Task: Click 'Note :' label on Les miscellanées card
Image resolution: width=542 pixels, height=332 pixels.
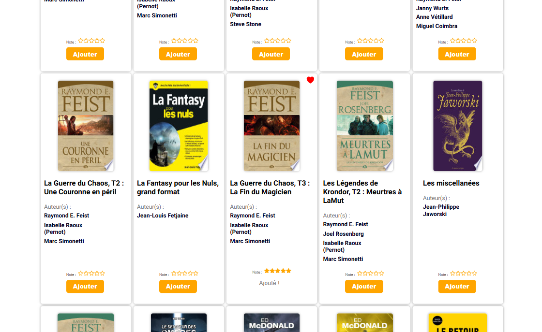Action: click(x=443, y=274)
